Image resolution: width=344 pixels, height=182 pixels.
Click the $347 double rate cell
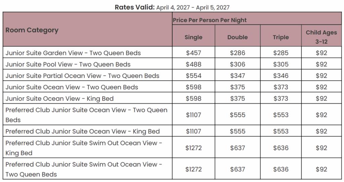(238, 76)
